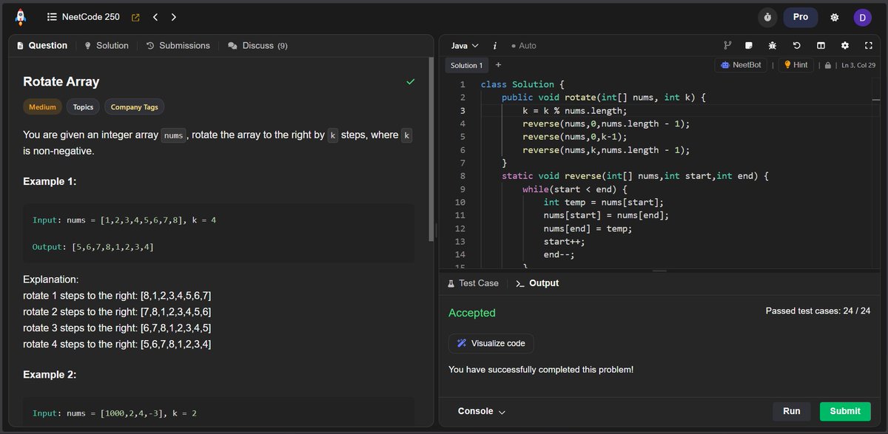Open the user avatar D menu
This screenshot has height=434, width=888.
(x=862, y=17)
